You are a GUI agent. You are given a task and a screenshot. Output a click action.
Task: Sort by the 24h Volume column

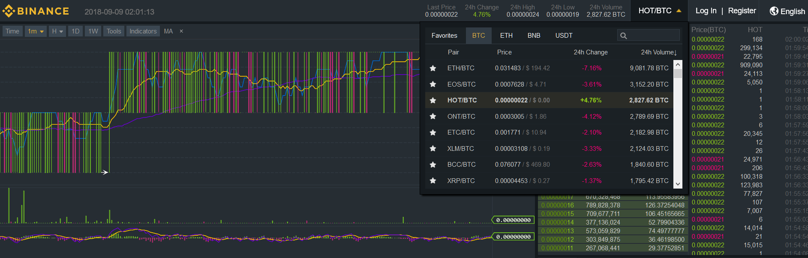click(659, 52)
